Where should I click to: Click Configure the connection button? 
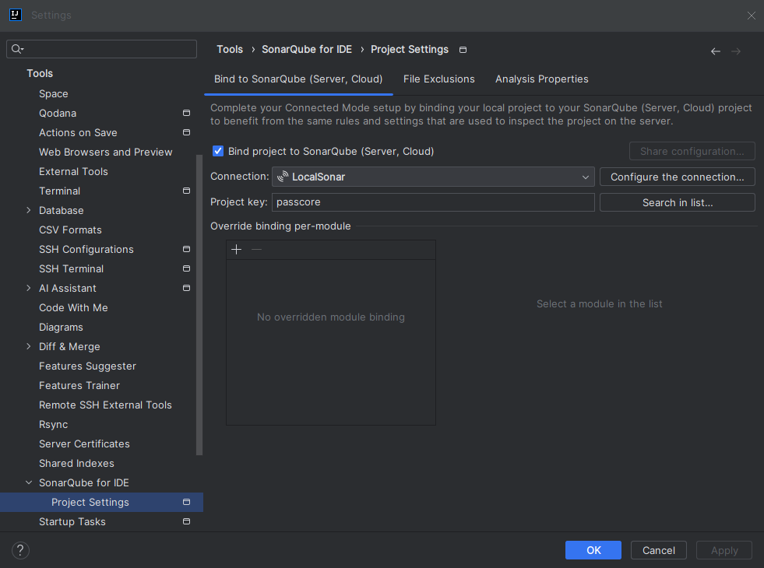(x=678, y=177)
